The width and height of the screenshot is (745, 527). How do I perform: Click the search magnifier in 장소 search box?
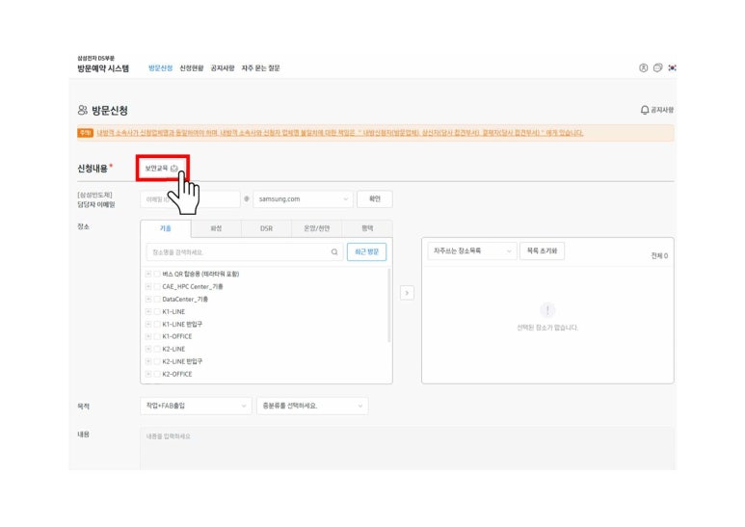point(334,251)
